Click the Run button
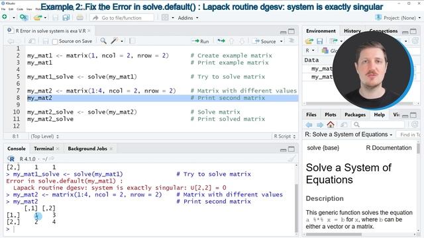 point(200,41)
